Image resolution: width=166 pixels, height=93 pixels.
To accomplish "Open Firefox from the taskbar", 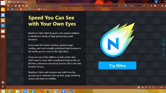I will (x=40, y=91).
